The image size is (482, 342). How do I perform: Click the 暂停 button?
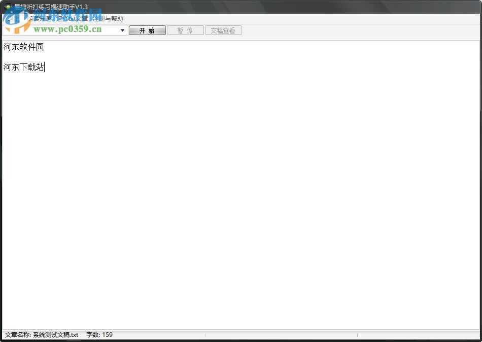[185, 30]
